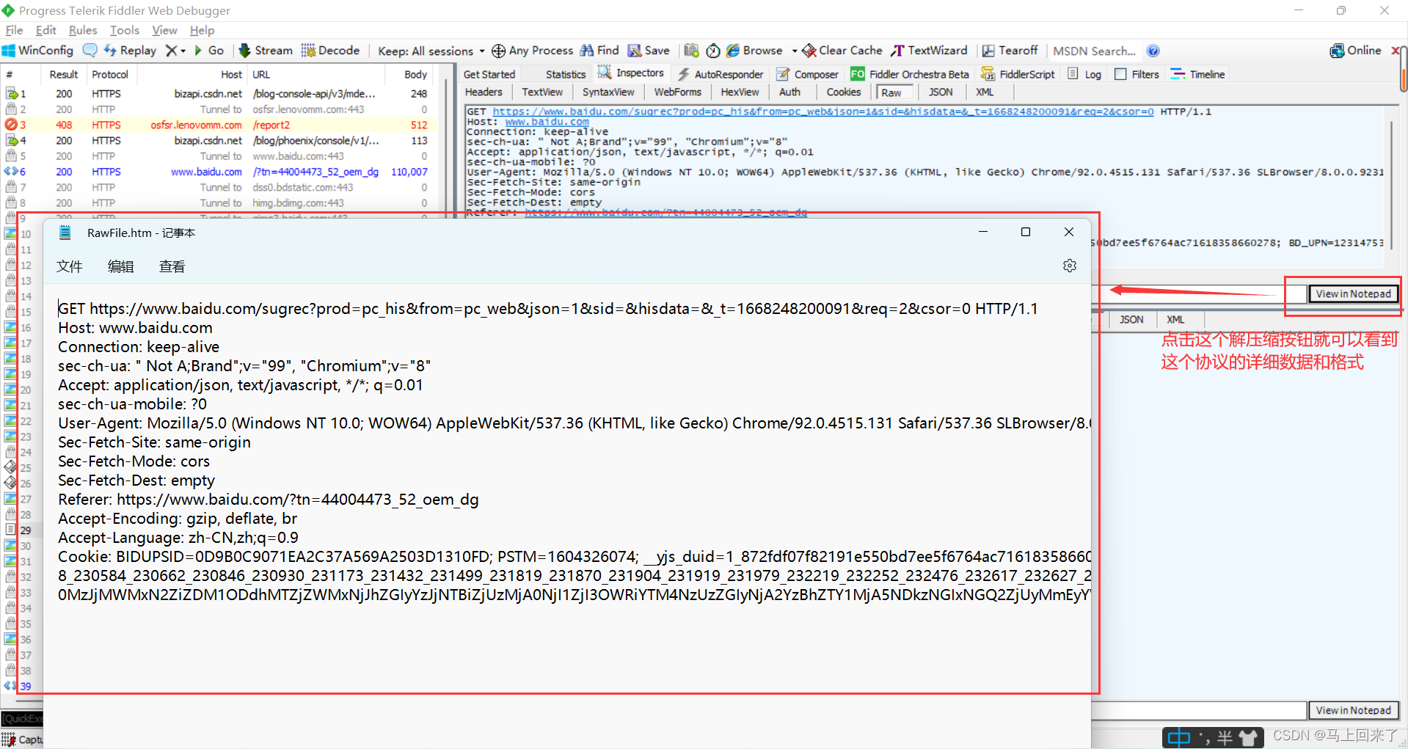1408x749 pixels.
Task: Open Notepad 查看 menu
Action: tap(172, 266)
